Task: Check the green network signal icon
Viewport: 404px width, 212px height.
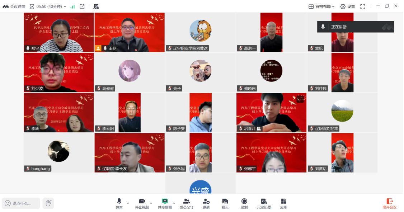Action: (72, 6)
